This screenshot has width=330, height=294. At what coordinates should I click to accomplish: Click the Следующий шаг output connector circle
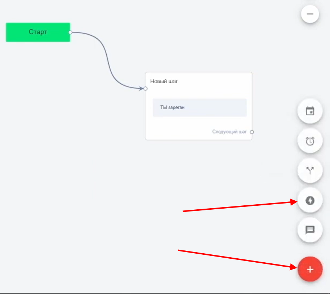point(252,132)
